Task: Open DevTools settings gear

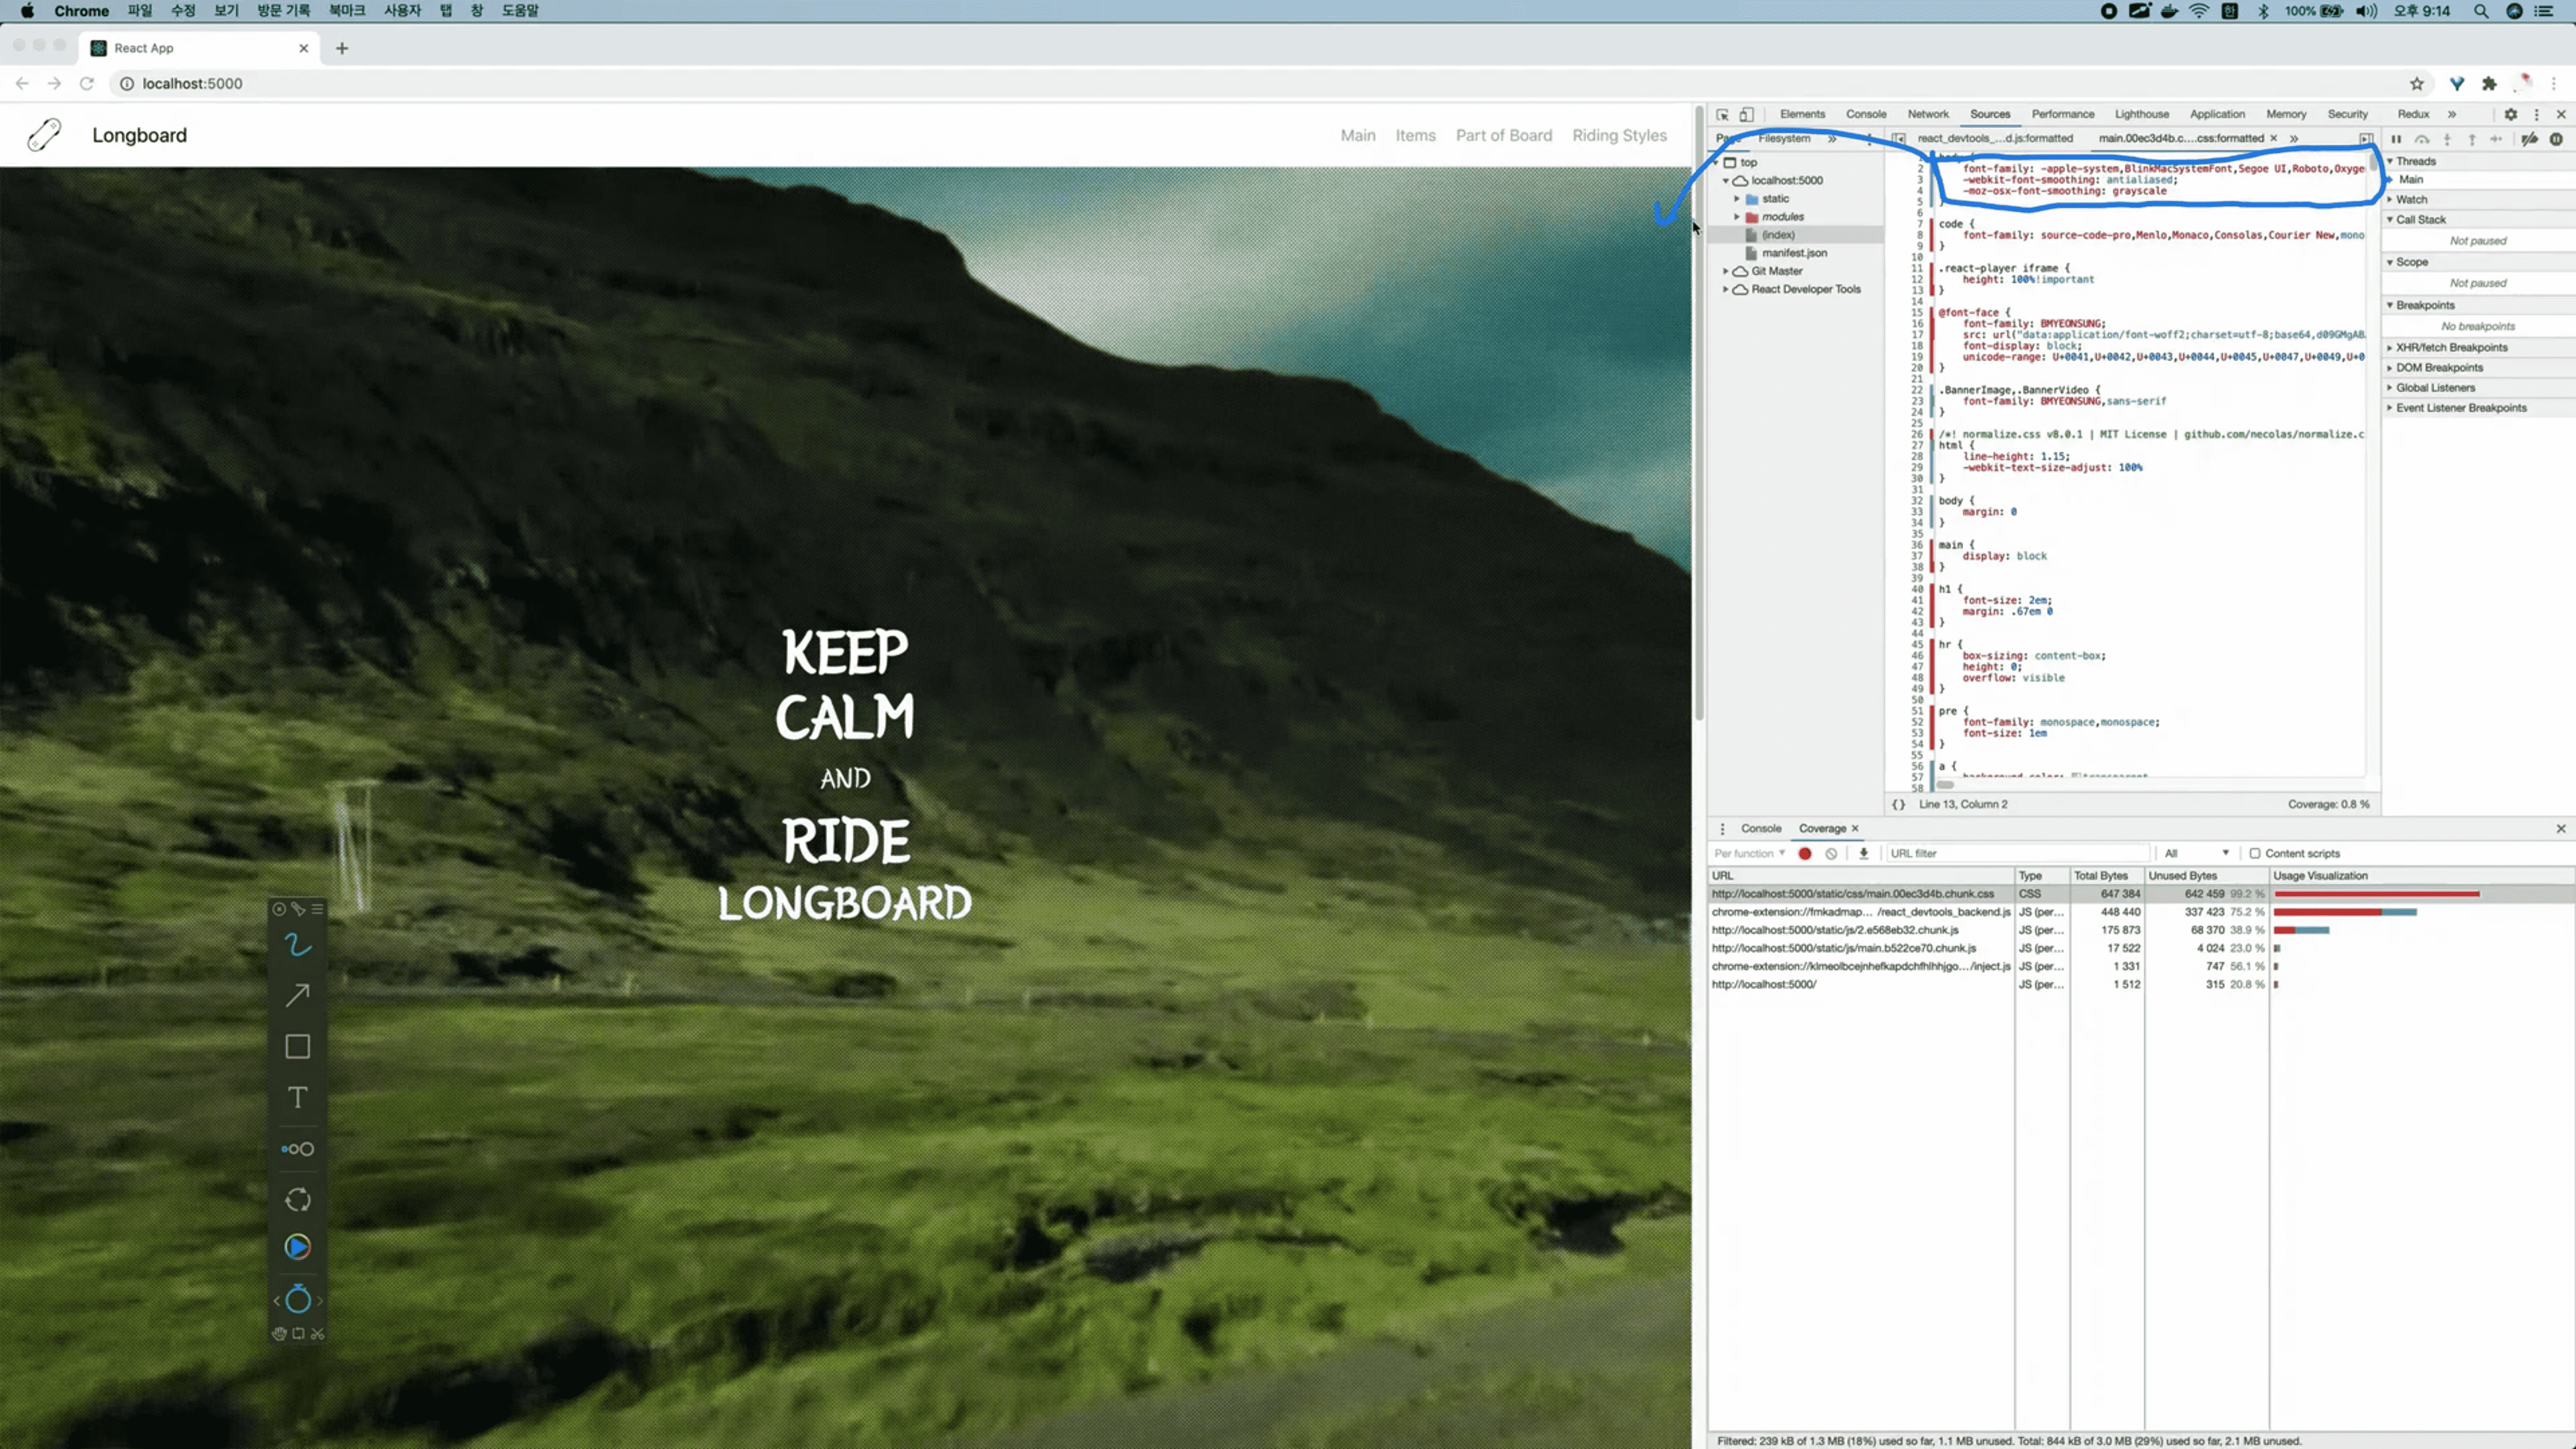Action: (2510, 114)
